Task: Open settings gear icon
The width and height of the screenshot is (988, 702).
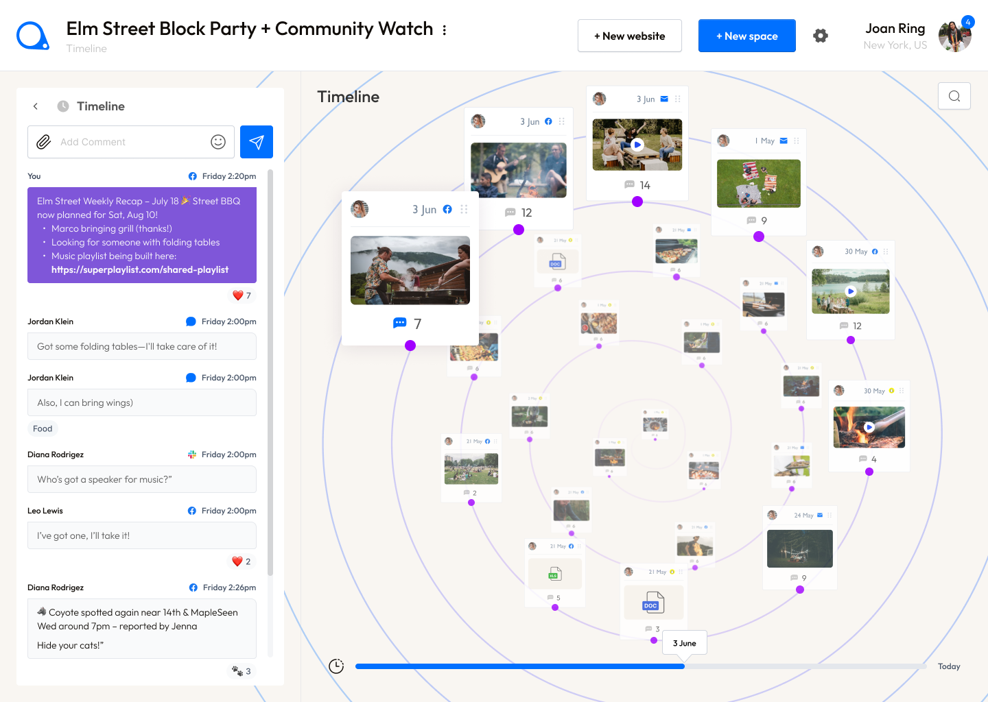Action: pyautogui.click(x=821, y=36)
